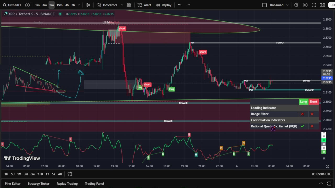Click the DEMAND label near 2.8100
The image size is (335, 188).
309,90
